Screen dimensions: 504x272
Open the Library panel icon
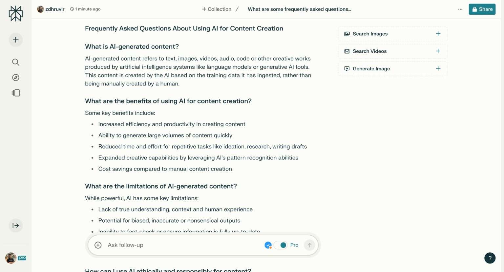[x=15, y=93]
